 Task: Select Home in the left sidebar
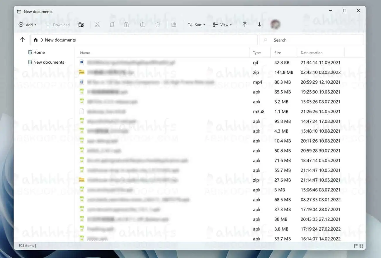[x=39, y=52]
